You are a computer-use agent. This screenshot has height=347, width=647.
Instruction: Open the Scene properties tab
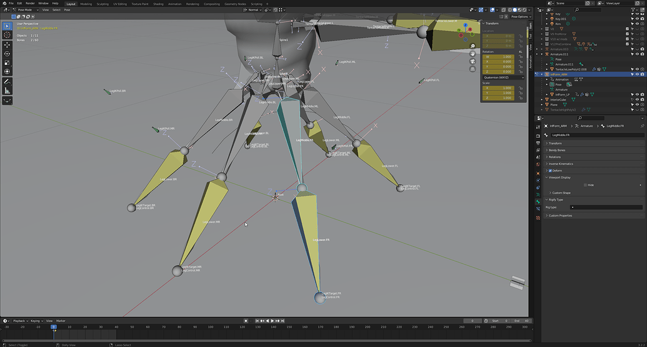tap(538, 157)
